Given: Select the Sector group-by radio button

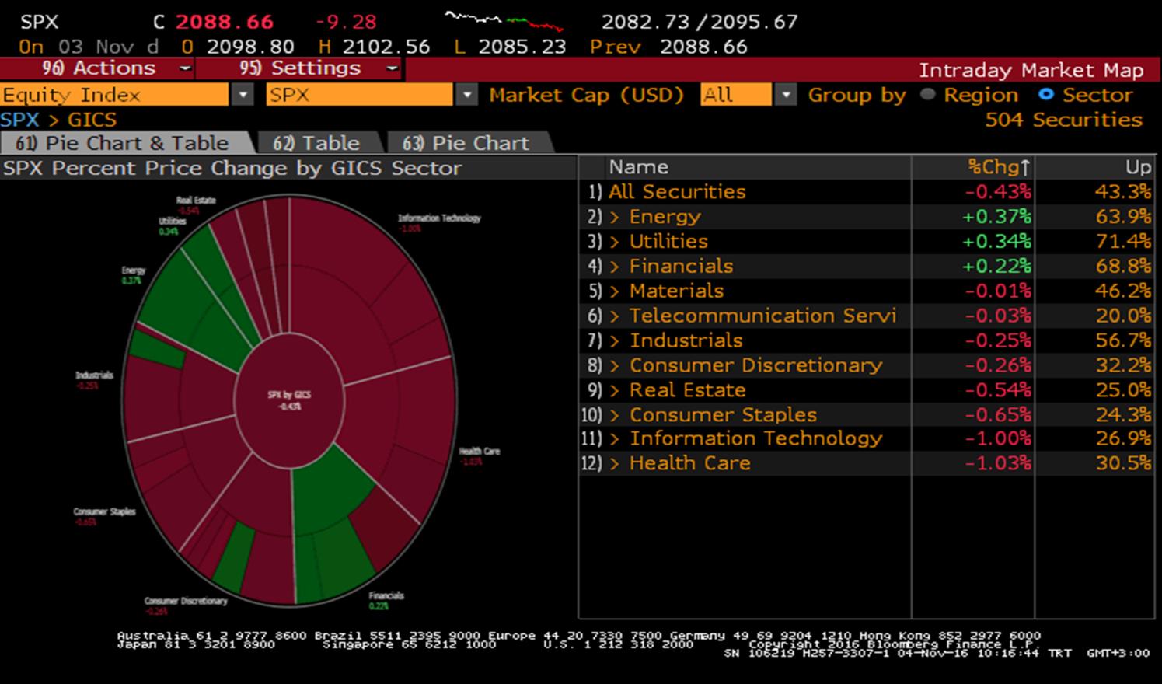Looking at the screenshot, I should pos(1046,94).
